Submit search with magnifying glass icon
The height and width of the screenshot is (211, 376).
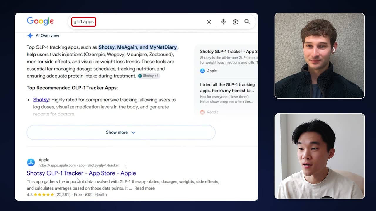pyautogui.click(x=247, y=22)
